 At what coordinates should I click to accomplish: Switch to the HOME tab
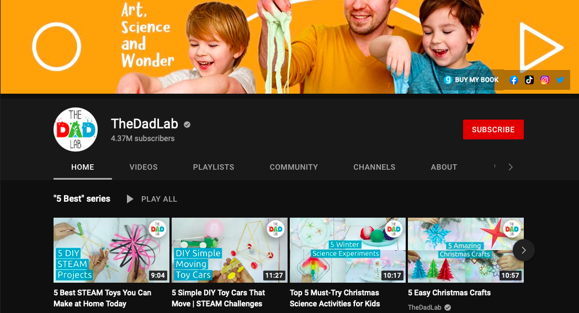[x=83, y=167]
